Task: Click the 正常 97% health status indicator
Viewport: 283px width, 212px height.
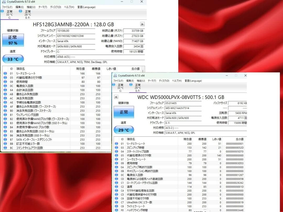Action: click(13, 40)
